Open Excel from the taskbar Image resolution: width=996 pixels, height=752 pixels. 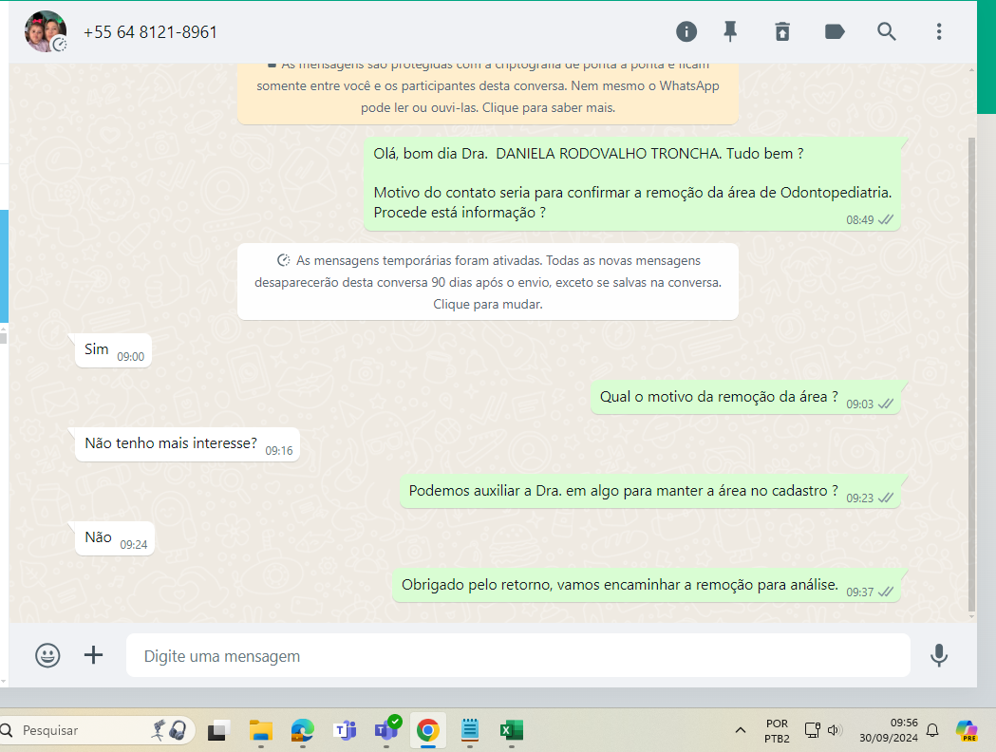[512, 731]
